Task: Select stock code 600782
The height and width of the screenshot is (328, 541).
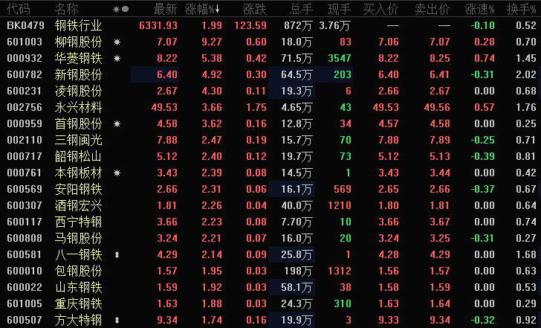Action: (25, 74)
